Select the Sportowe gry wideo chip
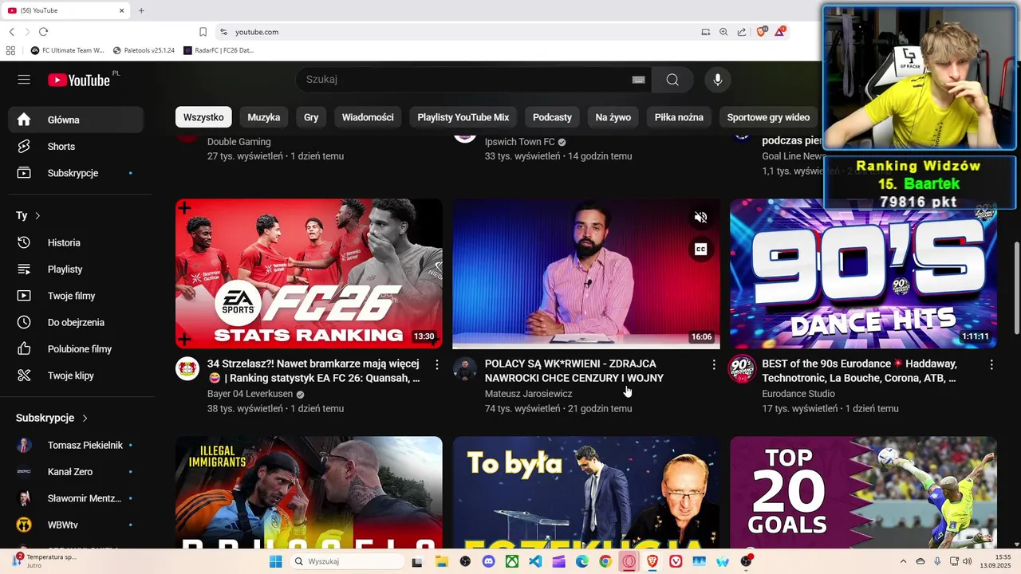The width and height of the screenshot is (1021, 574). pyautogui.click(x=768, y=117)
